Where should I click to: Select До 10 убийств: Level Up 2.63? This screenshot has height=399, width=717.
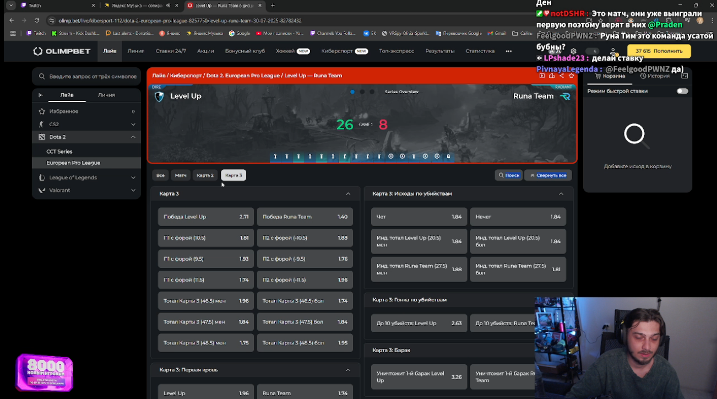tap(419, 323)
